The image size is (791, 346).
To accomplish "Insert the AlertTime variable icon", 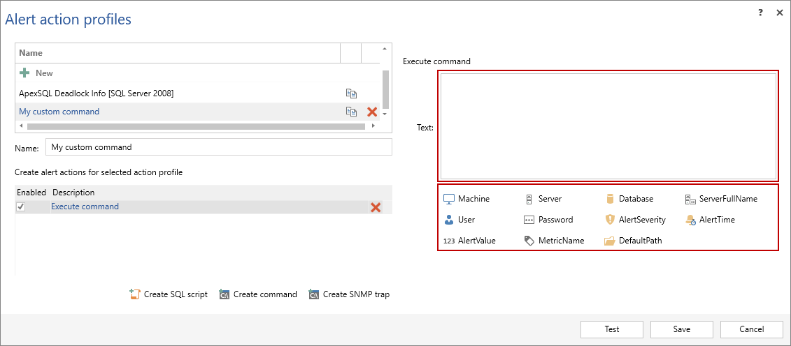I will (x=690, y=220).
